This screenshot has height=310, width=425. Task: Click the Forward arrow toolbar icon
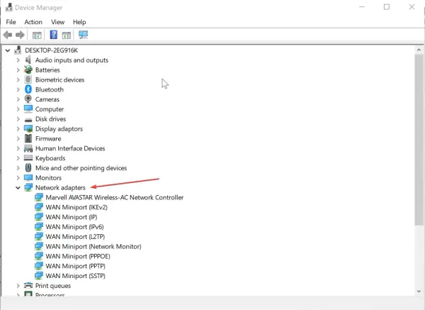click(x=20, y=35)
